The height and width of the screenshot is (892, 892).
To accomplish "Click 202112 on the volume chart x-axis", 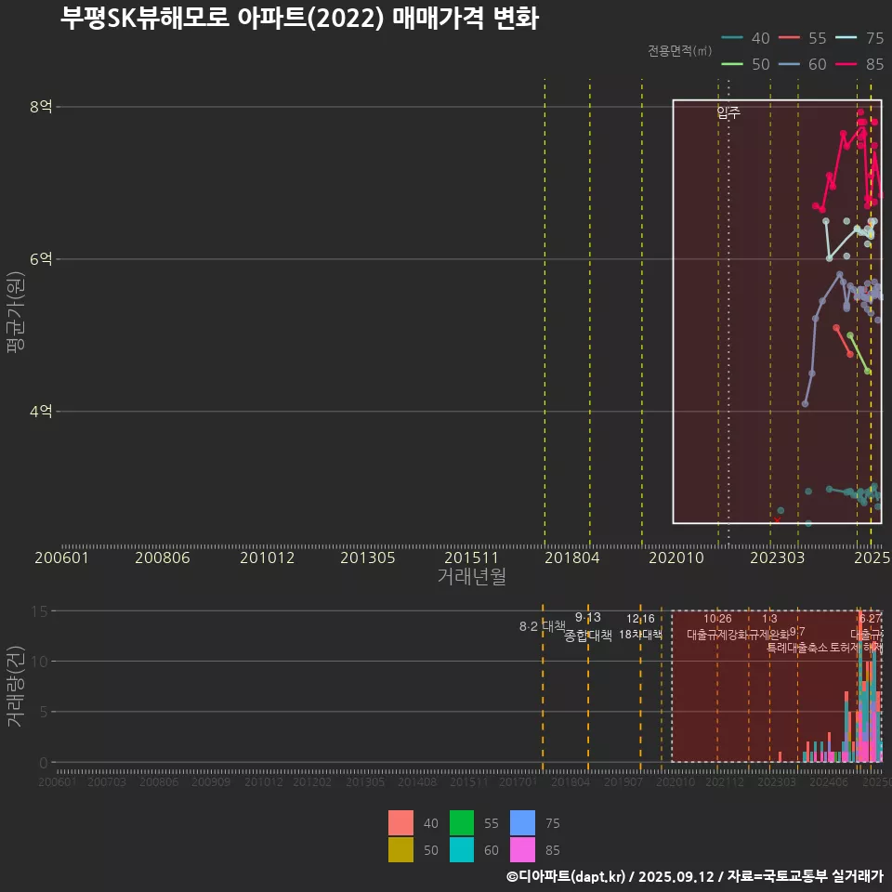I will tap(725, 781).
